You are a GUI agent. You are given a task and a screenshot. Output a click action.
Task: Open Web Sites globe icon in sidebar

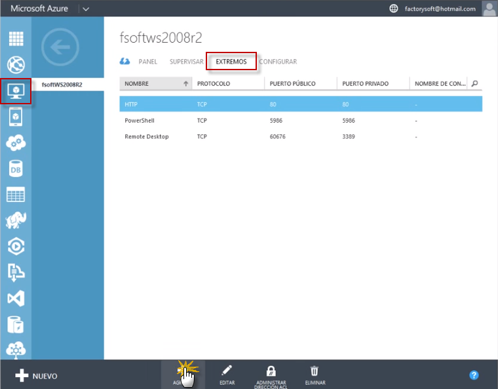16,65
